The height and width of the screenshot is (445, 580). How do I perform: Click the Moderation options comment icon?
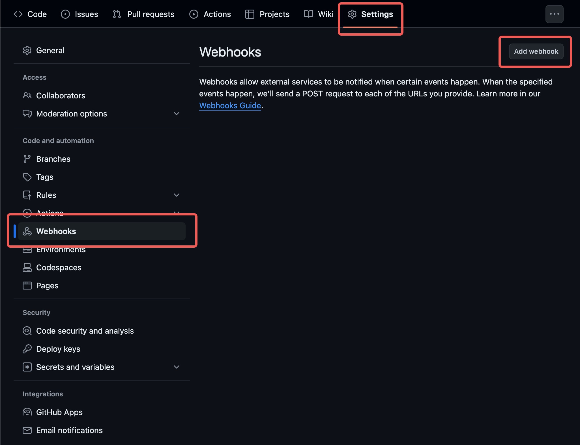pyautogui.click(x=27, y=114)
